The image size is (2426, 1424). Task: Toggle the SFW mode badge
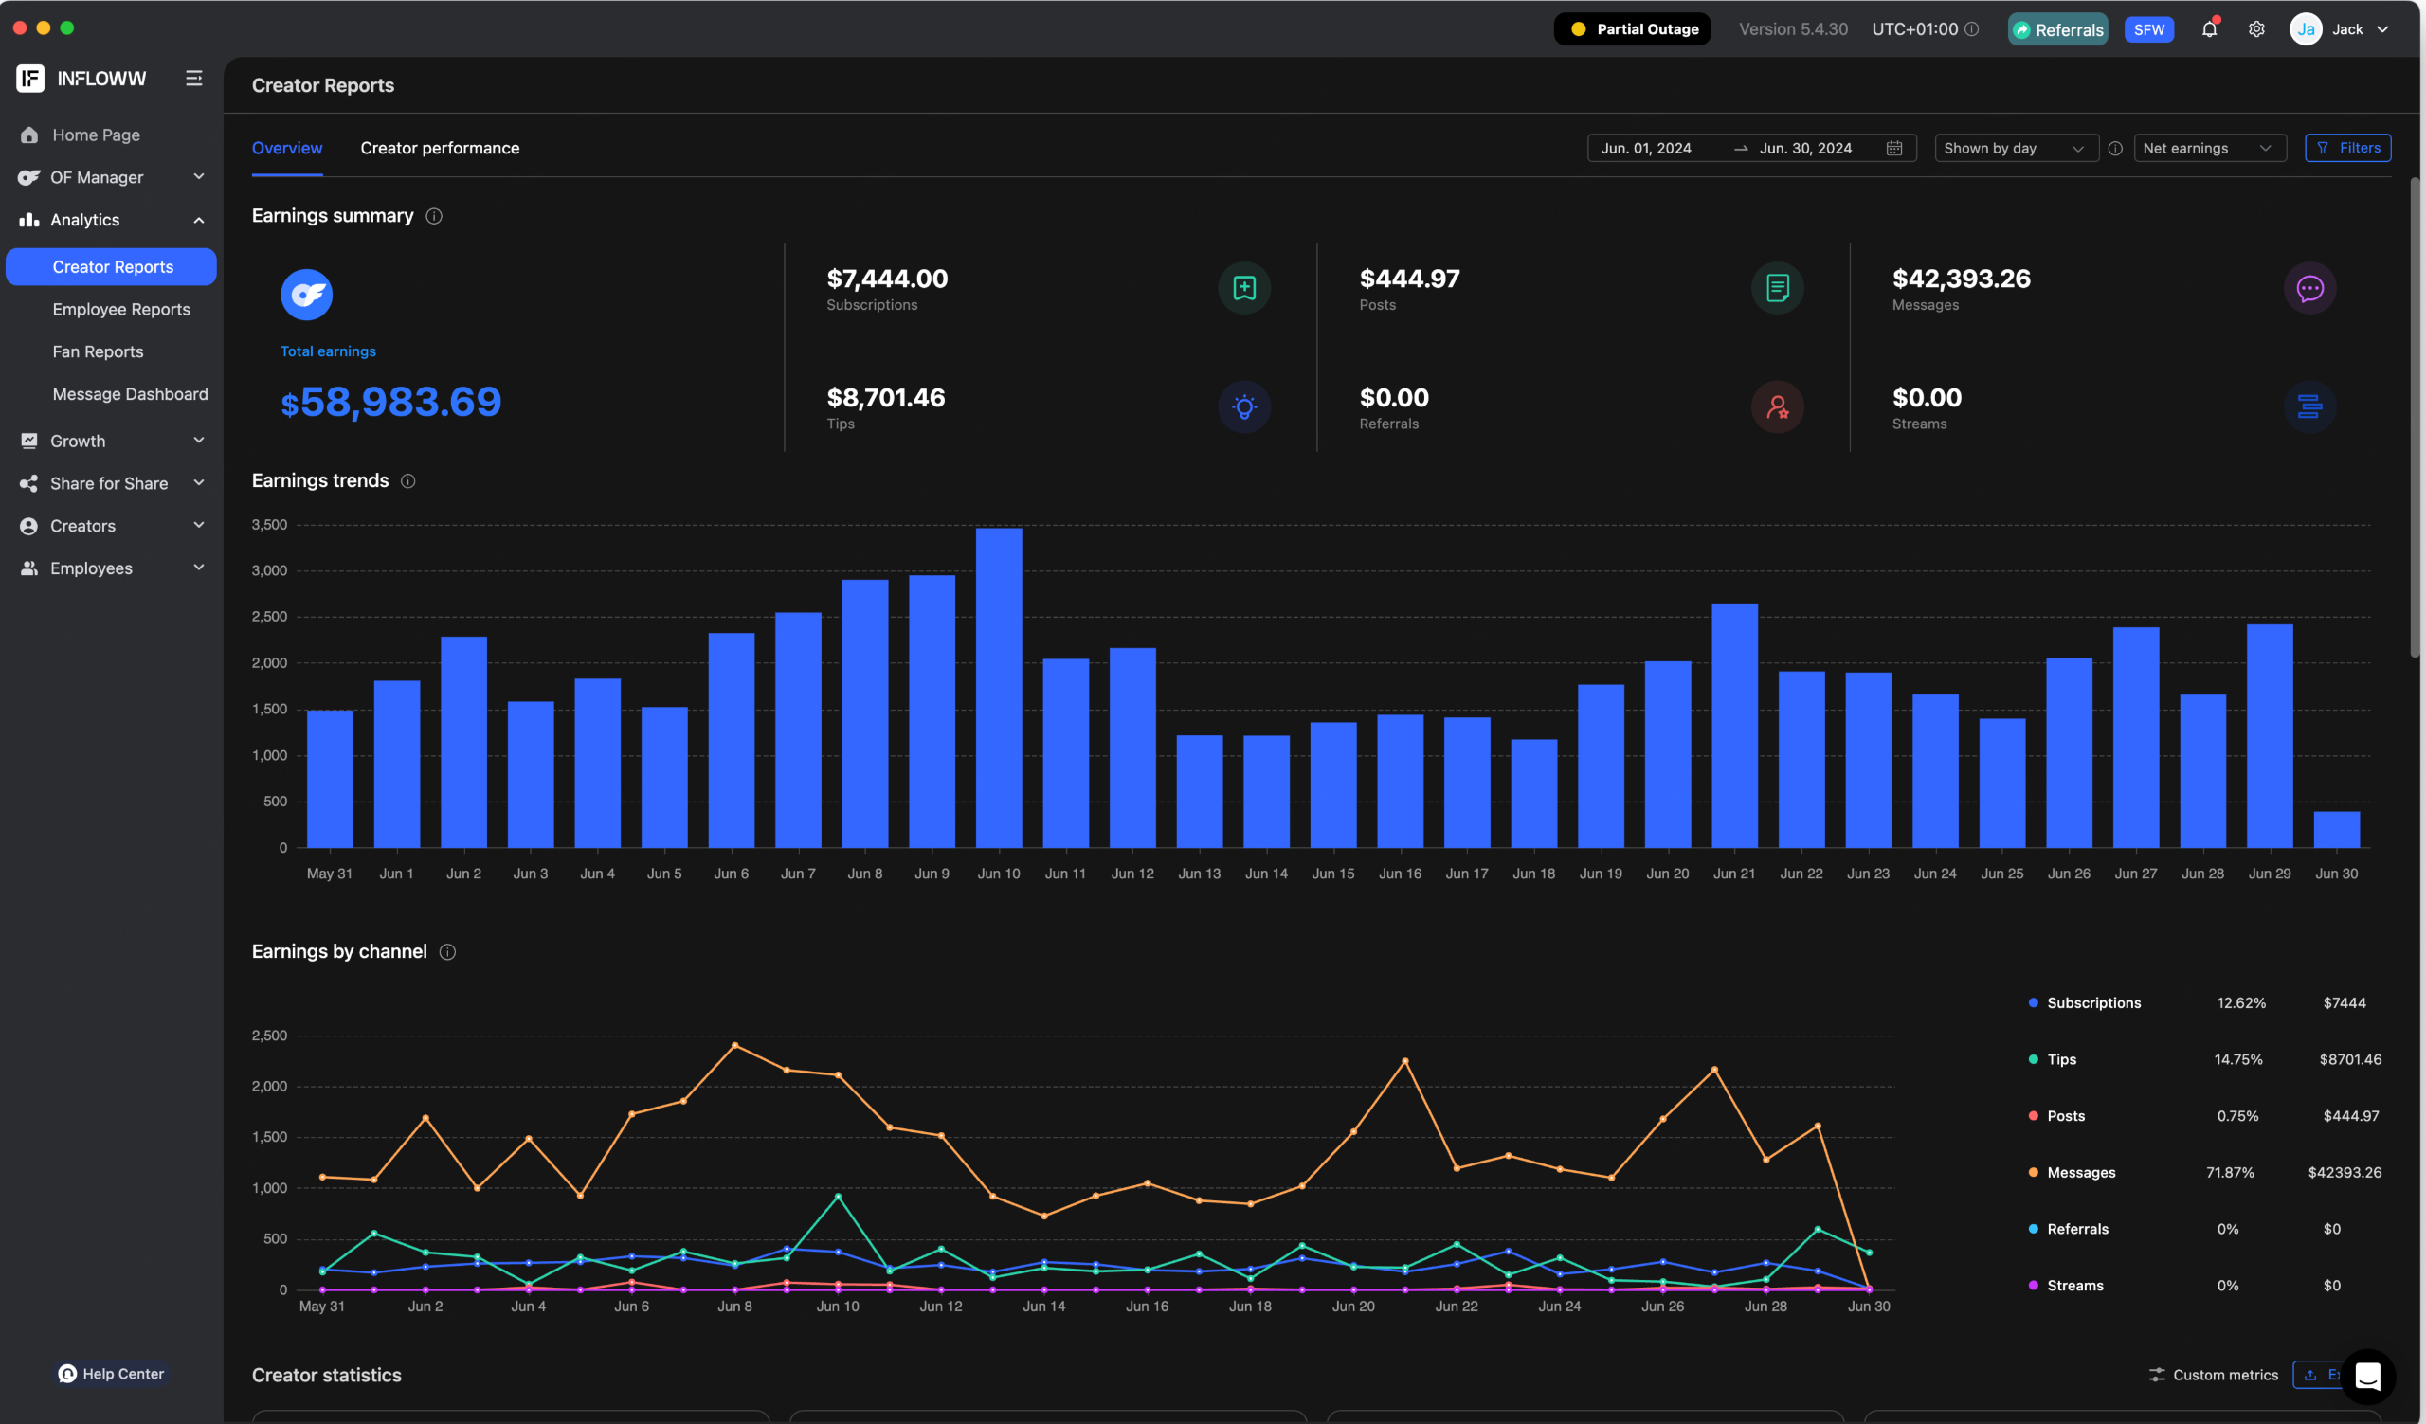2147,29
